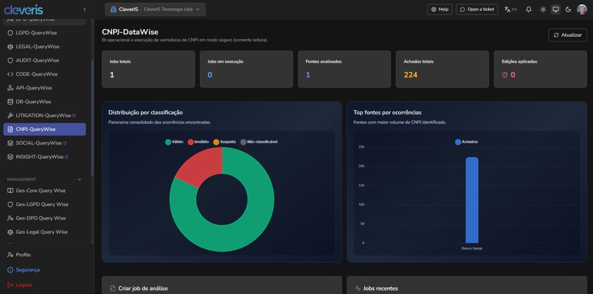Select DB-QueryWise in the sidebar
Screen dimensions: 593x294
tap(33, 102)
